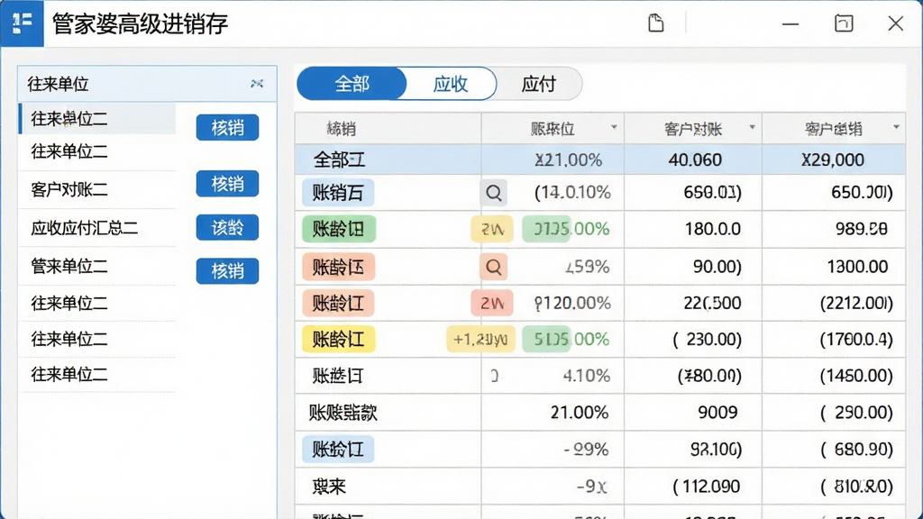Screen dimensions: 923x519
Task: Click the value 40.060 in summary row
Action: coord(695,159)
